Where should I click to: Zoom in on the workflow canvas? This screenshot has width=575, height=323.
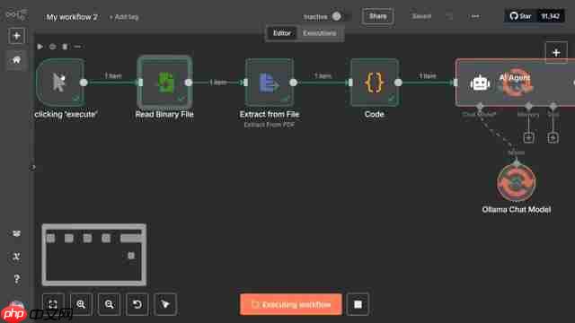click(81, 304)
